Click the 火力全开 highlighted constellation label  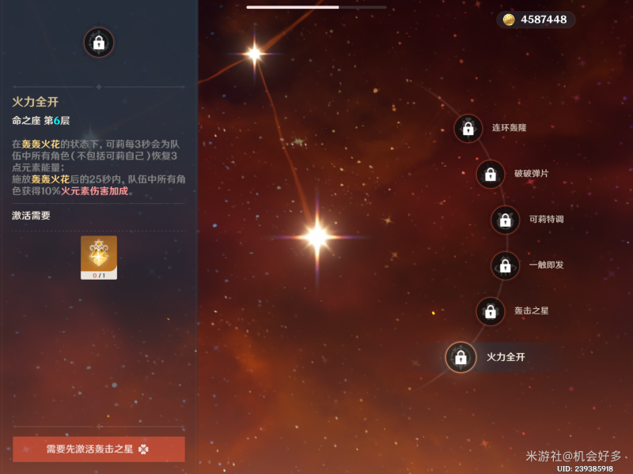(x=506, y=357)
